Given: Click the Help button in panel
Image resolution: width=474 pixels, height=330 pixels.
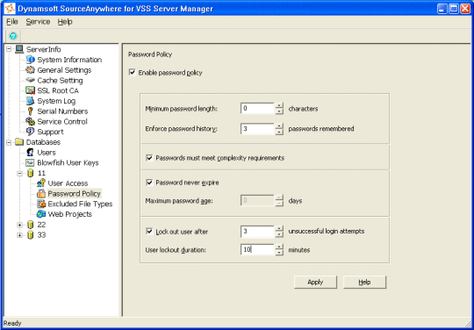Looking at the screenshot, I should (364, 282).
